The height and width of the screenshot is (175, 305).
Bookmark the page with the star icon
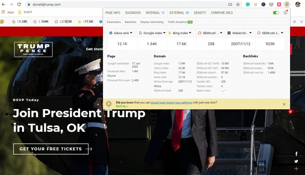click(x=238, y=4)
